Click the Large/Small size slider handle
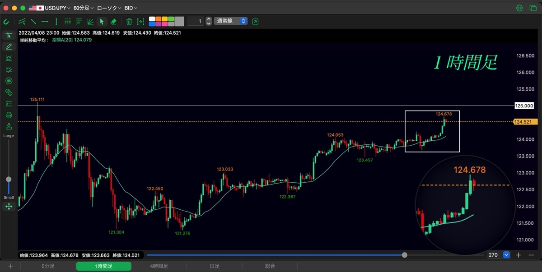Viewport: 542px width, 272px height. (9, 179)
